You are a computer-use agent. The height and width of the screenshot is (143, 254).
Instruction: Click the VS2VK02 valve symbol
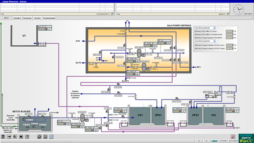pos(229,123)
